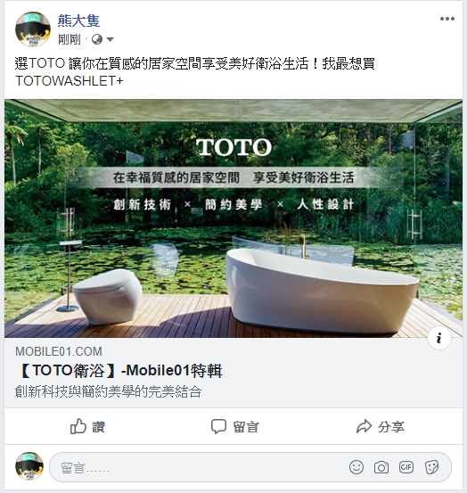Screen dimensions: 467x493
Task: Open the sticker picker in comment box
Action: coord(431,467)
